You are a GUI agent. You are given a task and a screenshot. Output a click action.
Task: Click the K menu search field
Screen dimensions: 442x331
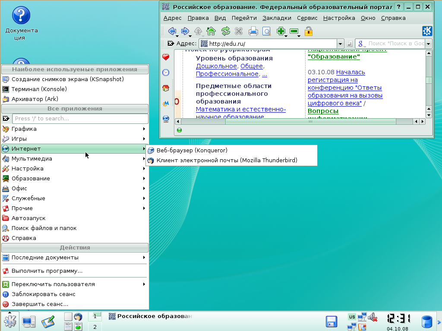click(x=80, y=118)
